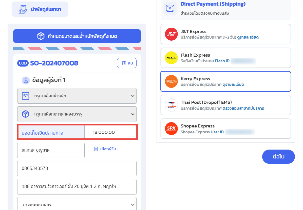Screen dimensions: 303x210
Task: Click the Kerry Express orange logo
Action: coord(171,82)
